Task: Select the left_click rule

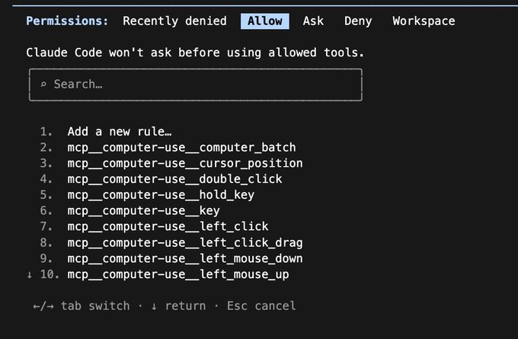Action: tap(168, 227)
